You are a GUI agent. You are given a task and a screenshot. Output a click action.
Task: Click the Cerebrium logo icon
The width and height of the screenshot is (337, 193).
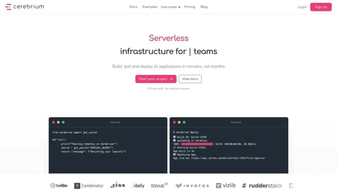[8, 7]
